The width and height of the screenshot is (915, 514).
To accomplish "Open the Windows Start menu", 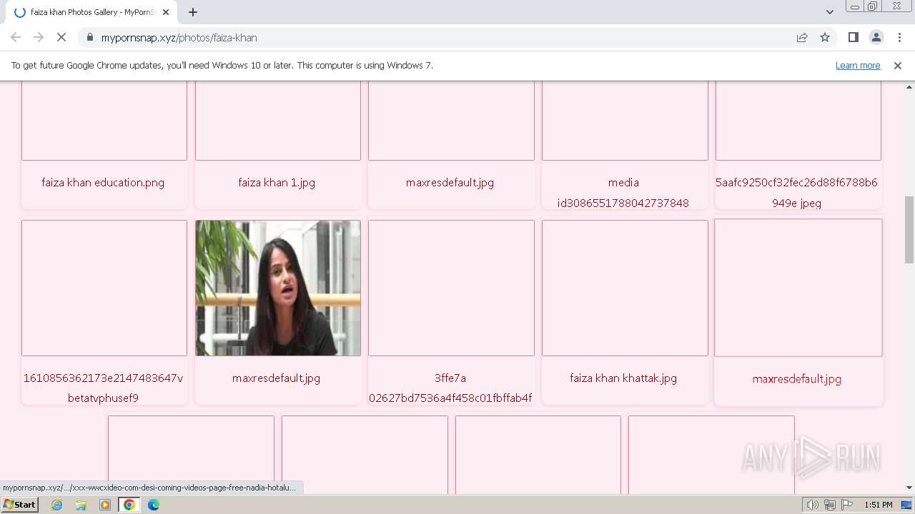I will [x=19, y=505].
